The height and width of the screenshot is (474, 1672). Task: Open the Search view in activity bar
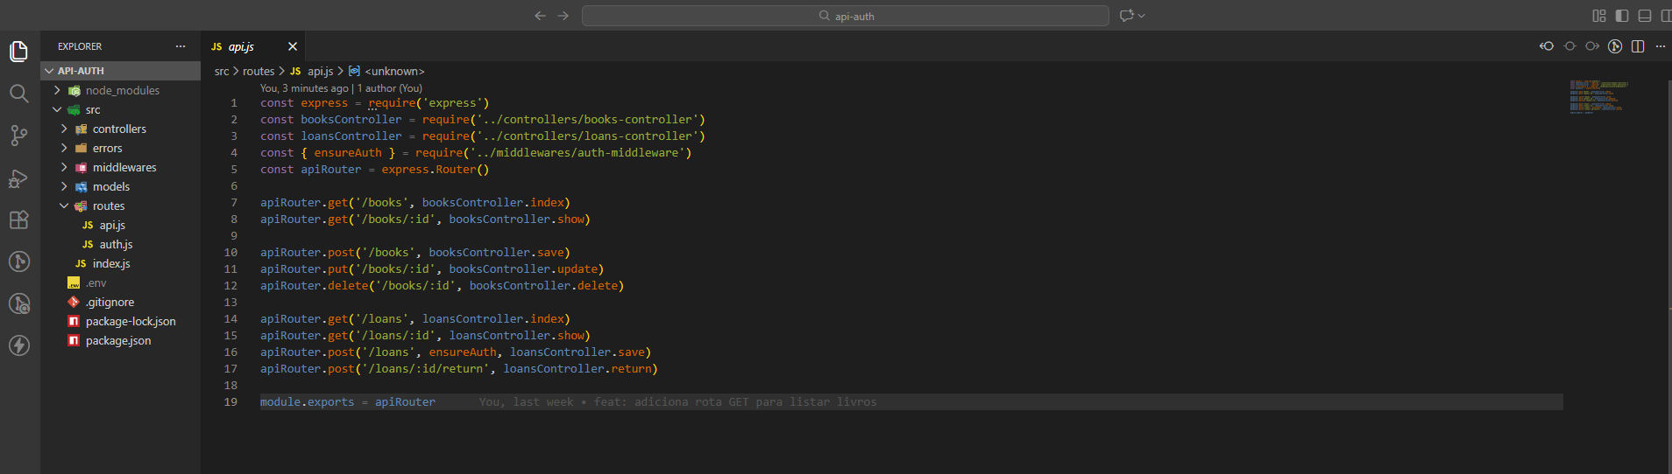point(18,94)
